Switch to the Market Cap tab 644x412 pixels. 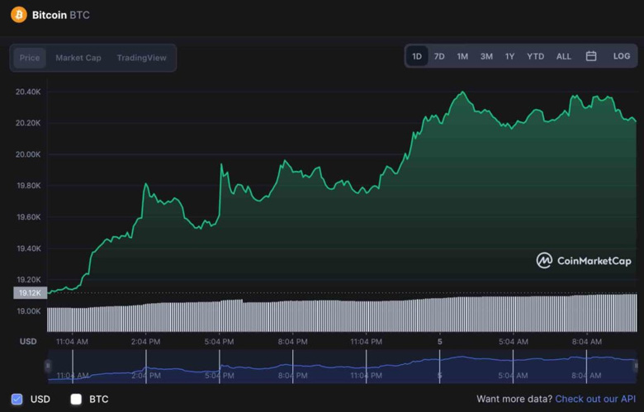pyautogui.click(x=78, y=58)
